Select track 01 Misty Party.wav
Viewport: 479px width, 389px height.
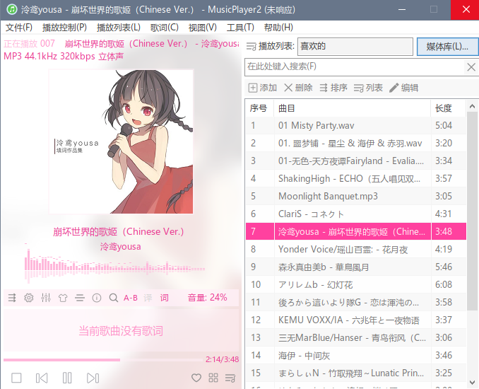[x=356, y=125]
